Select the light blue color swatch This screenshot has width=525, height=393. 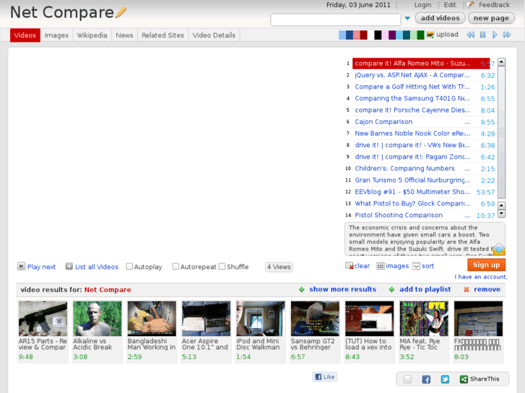[x=342, y=35]
